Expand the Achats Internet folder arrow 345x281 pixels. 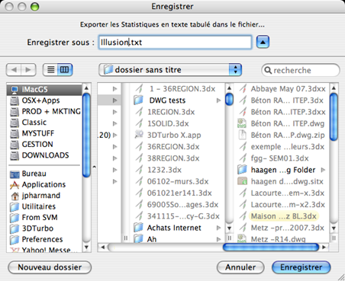click(218, 228)
